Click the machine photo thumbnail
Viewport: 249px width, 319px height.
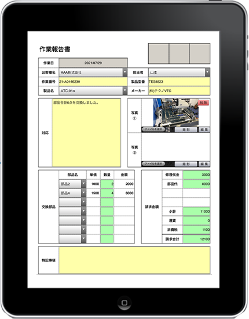click(x=175, y=113)
